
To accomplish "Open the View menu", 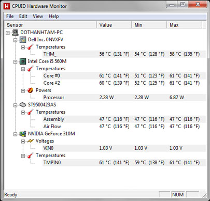I will click(38, 17).
